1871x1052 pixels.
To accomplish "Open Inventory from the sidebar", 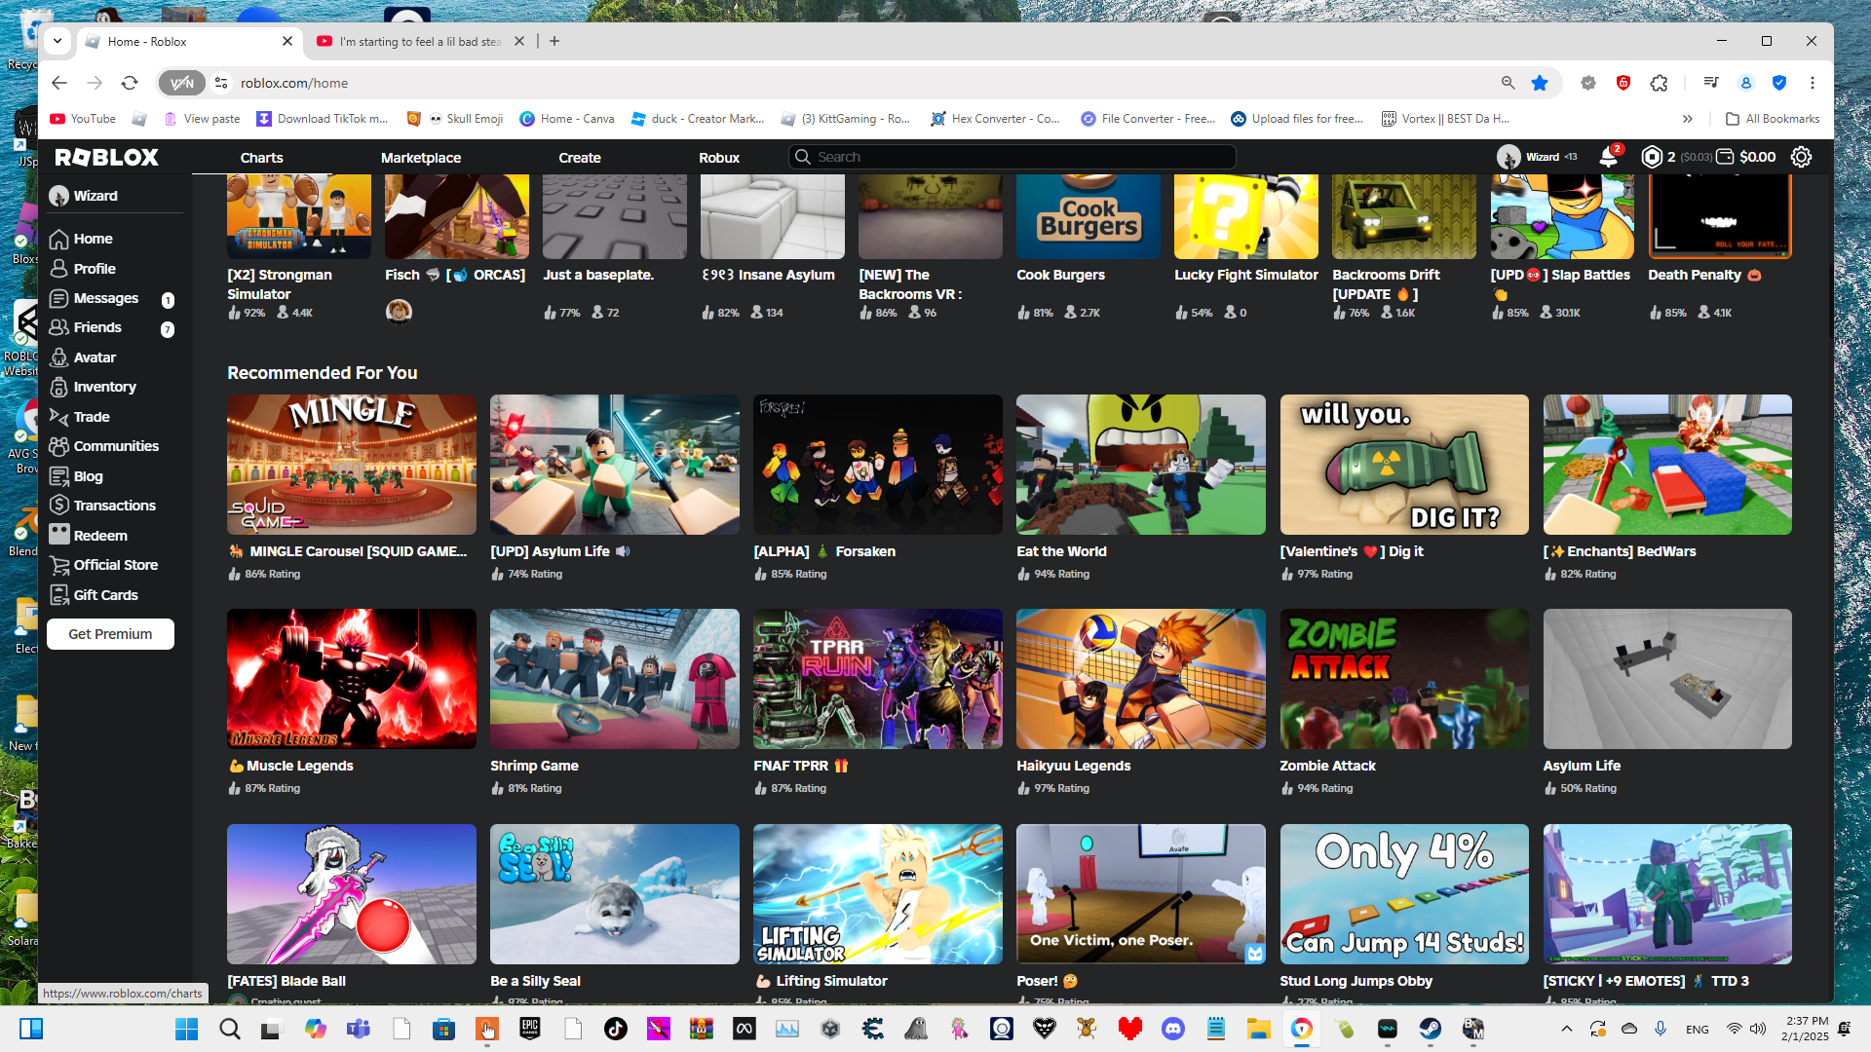I will (104, 387).
